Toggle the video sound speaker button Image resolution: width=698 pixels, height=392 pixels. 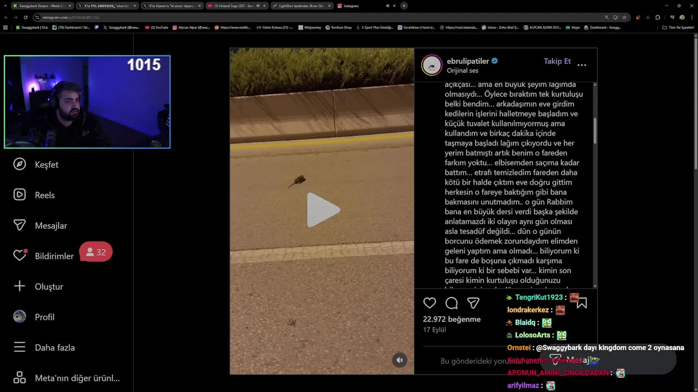coord(400,360)
